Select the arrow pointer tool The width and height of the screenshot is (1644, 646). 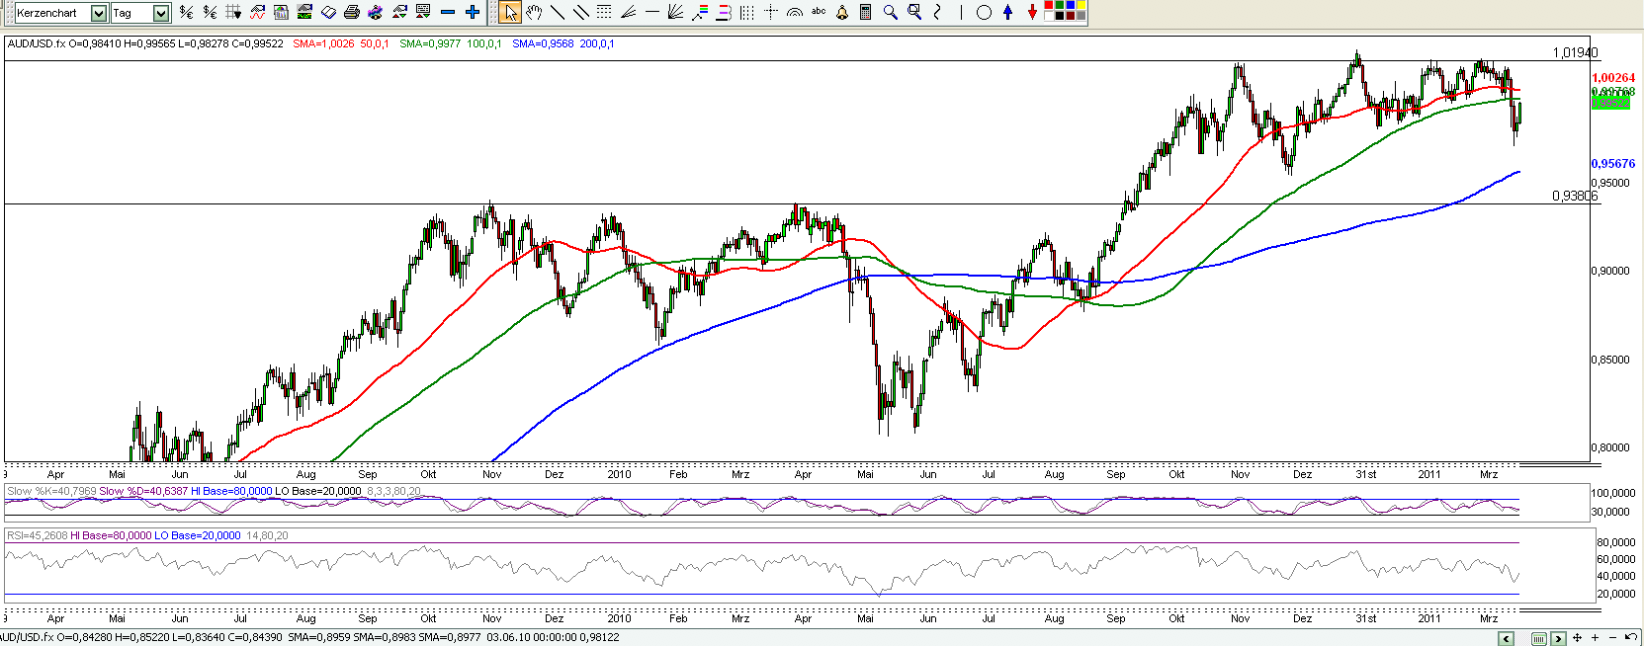point(510,12)
